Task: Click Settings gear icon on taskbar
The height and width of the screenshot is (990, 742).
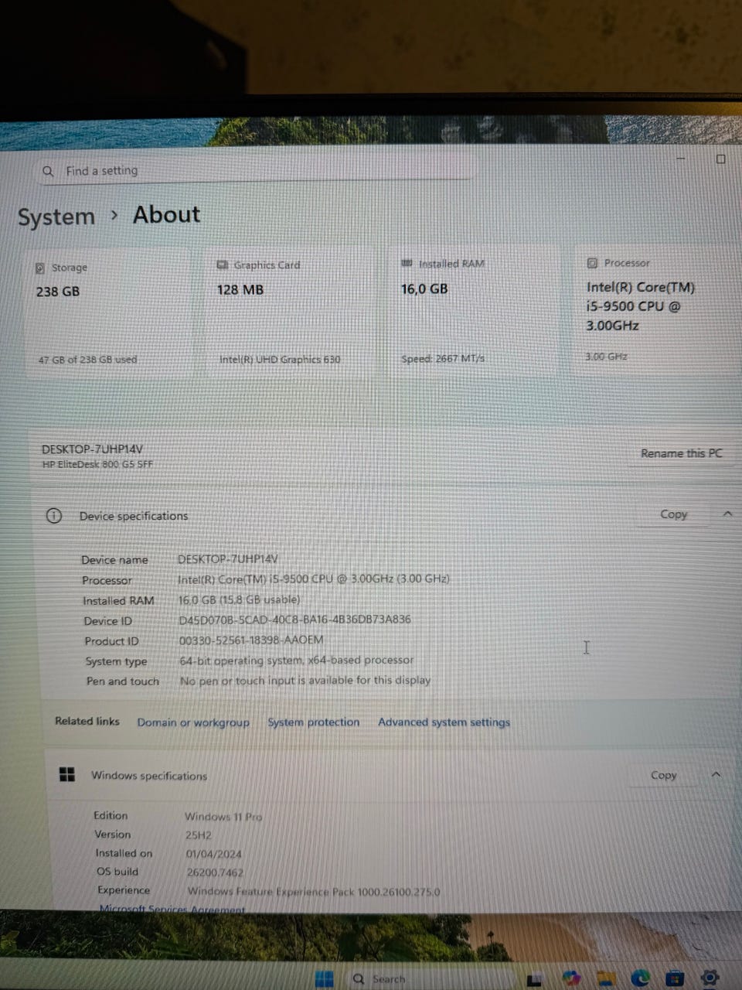Action: (710, 978)
